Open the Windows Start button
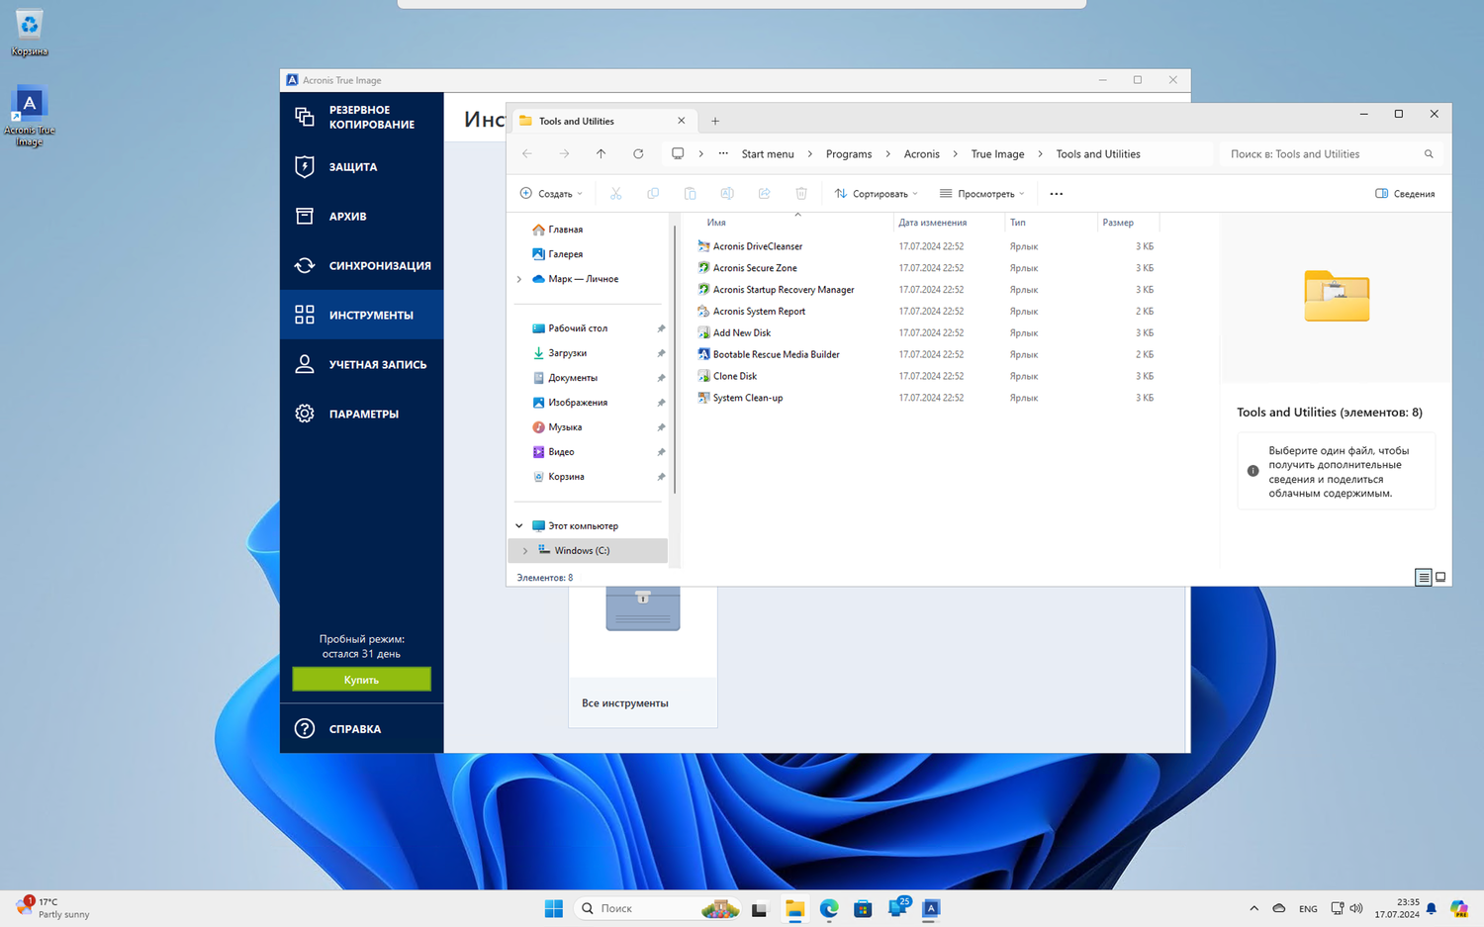 (x=553, y=908)
